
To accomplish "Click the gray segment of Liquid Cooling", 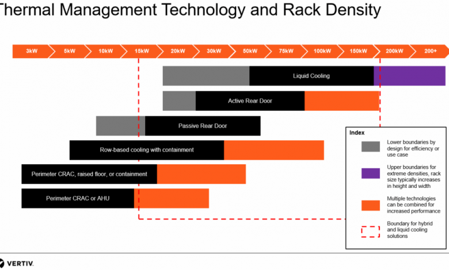I will pyautogui.click(x=206, y=76).
